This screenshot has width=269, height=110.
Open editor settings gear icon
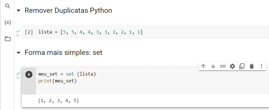click(232, 66)
